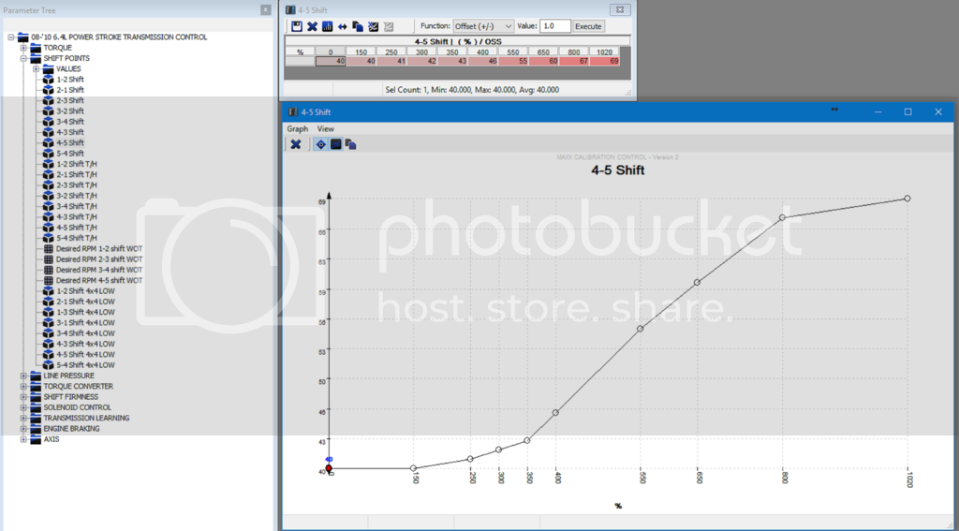959x531 pixels.
Task: Select the 1-2 Shift 4x4 LOW tree item
Action: (x=85, y=291)
